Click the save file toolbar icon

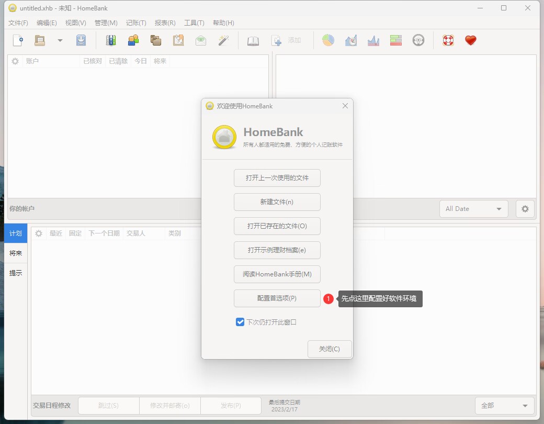(81, 40)
